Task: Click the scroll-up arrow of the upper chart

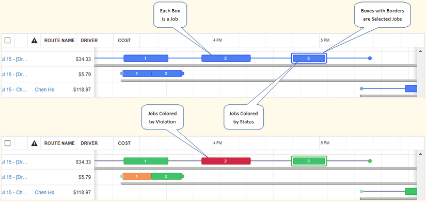Action: click(420, 51)
